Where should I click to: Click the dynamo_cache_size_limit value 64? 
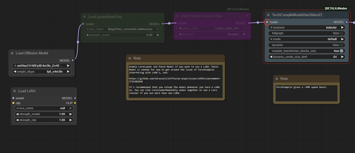coord(335,57)
